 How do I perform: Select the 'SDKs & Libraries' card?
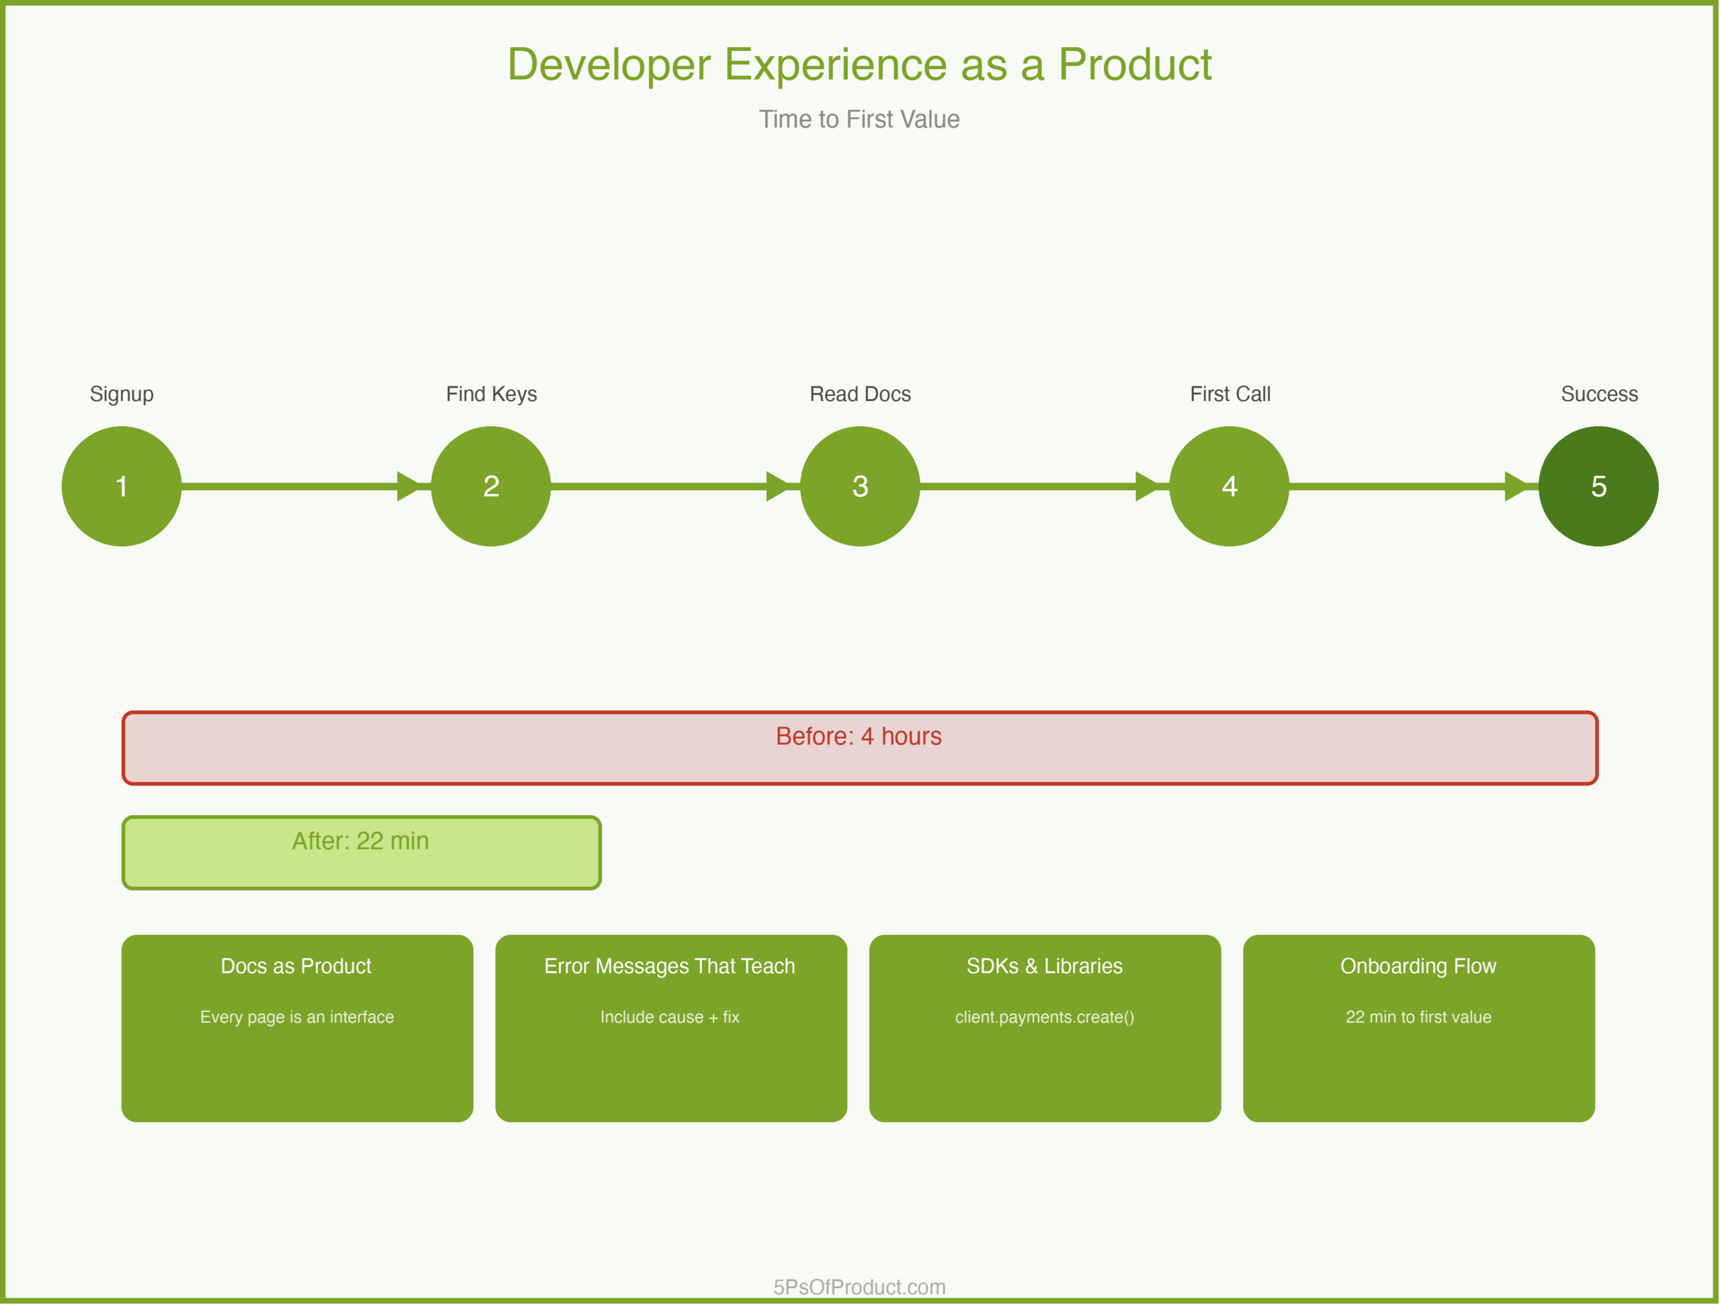tap(1044, 1027)
